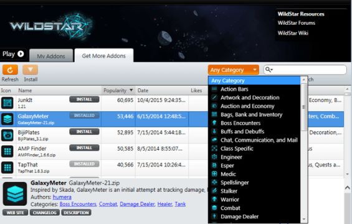Click the Buffs and Debuffs category icon
The height and width of the screenshot is (224, 352).
(214, 131)
